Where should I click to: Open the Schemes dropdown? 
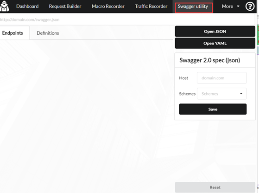(221, 94)
